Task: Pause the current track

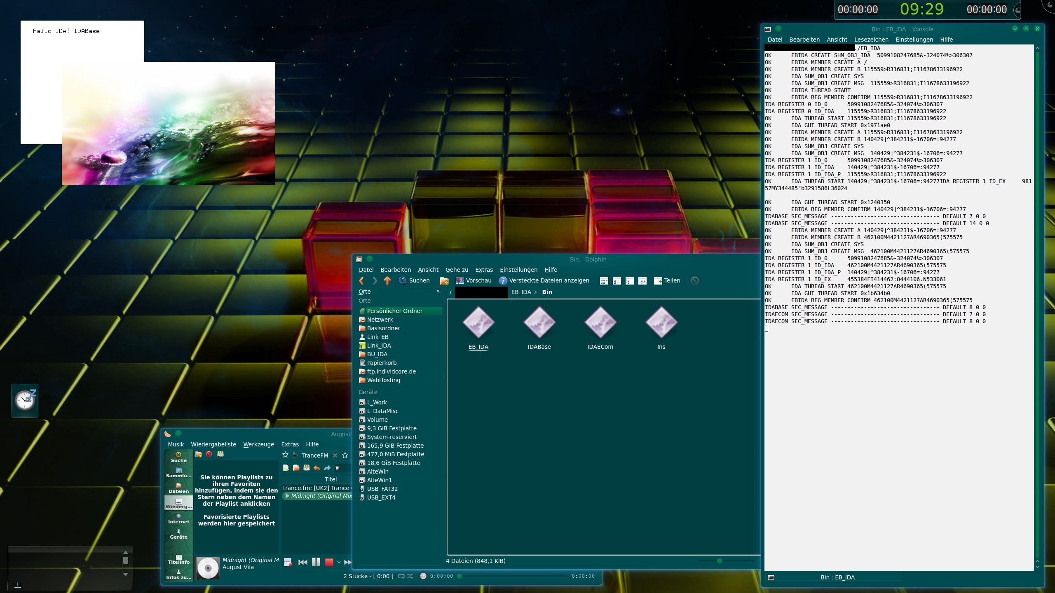Action: (x=316, y=562)
